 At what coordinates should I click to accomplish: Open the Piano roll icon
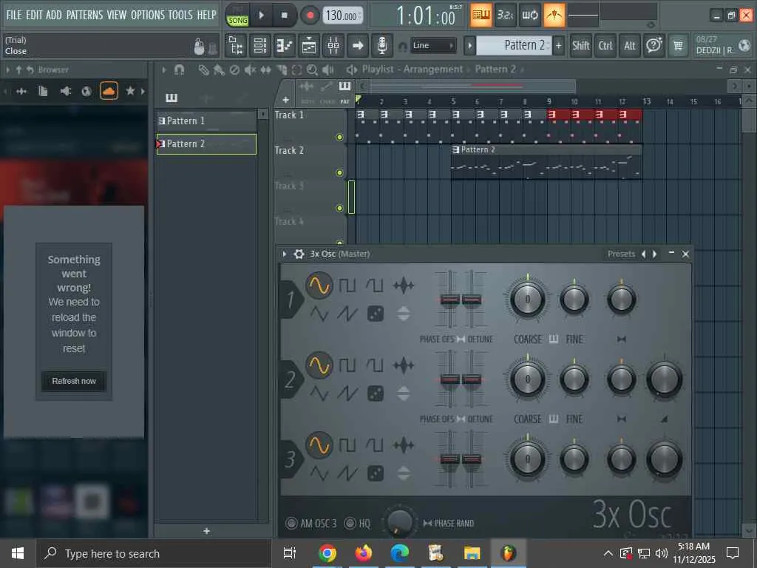tap(285, 46)
